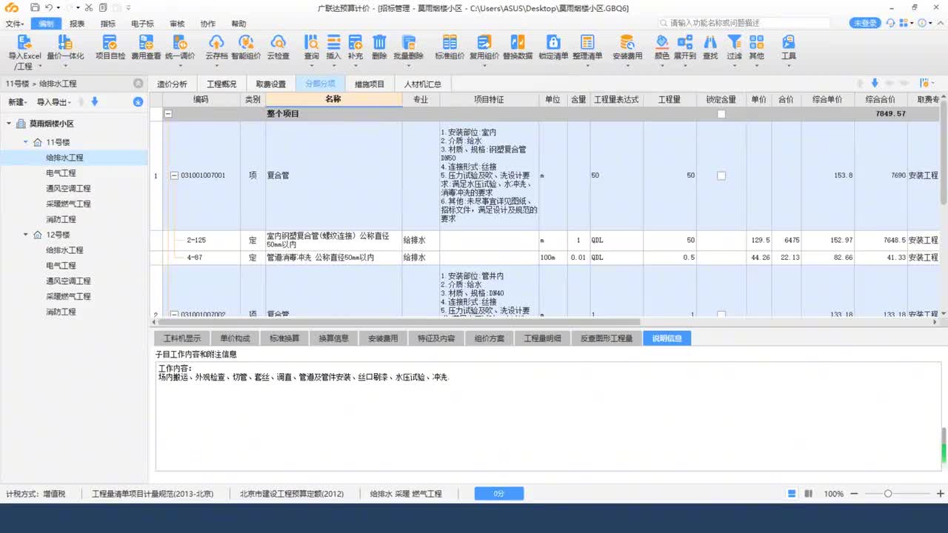Open the 单价构成 bottom tab
This screenshot has width=948, height=533.
235,338
